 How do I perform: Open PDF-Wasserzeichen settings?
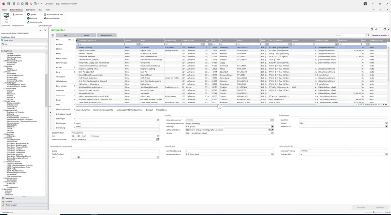[x=53, y=15]
